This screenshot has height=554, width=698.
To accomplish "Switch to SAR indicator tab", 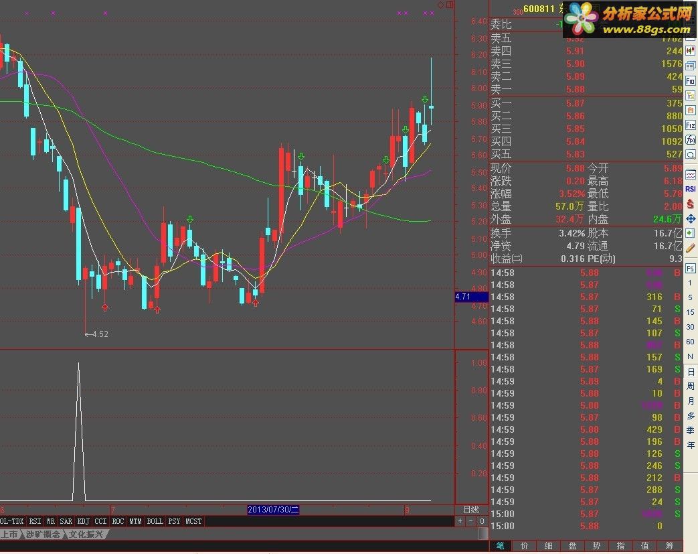I will 66,521.
